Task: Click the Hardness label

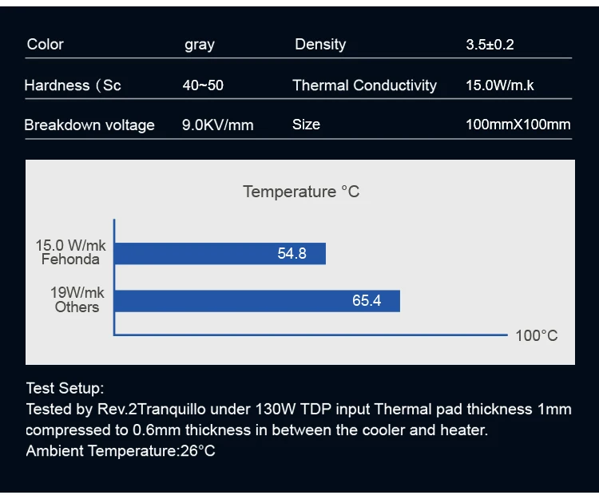Action: [x=73, y=85]
